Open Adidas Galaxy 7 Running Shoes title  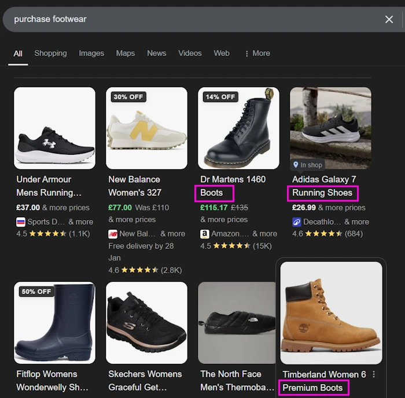coord(324,186)
